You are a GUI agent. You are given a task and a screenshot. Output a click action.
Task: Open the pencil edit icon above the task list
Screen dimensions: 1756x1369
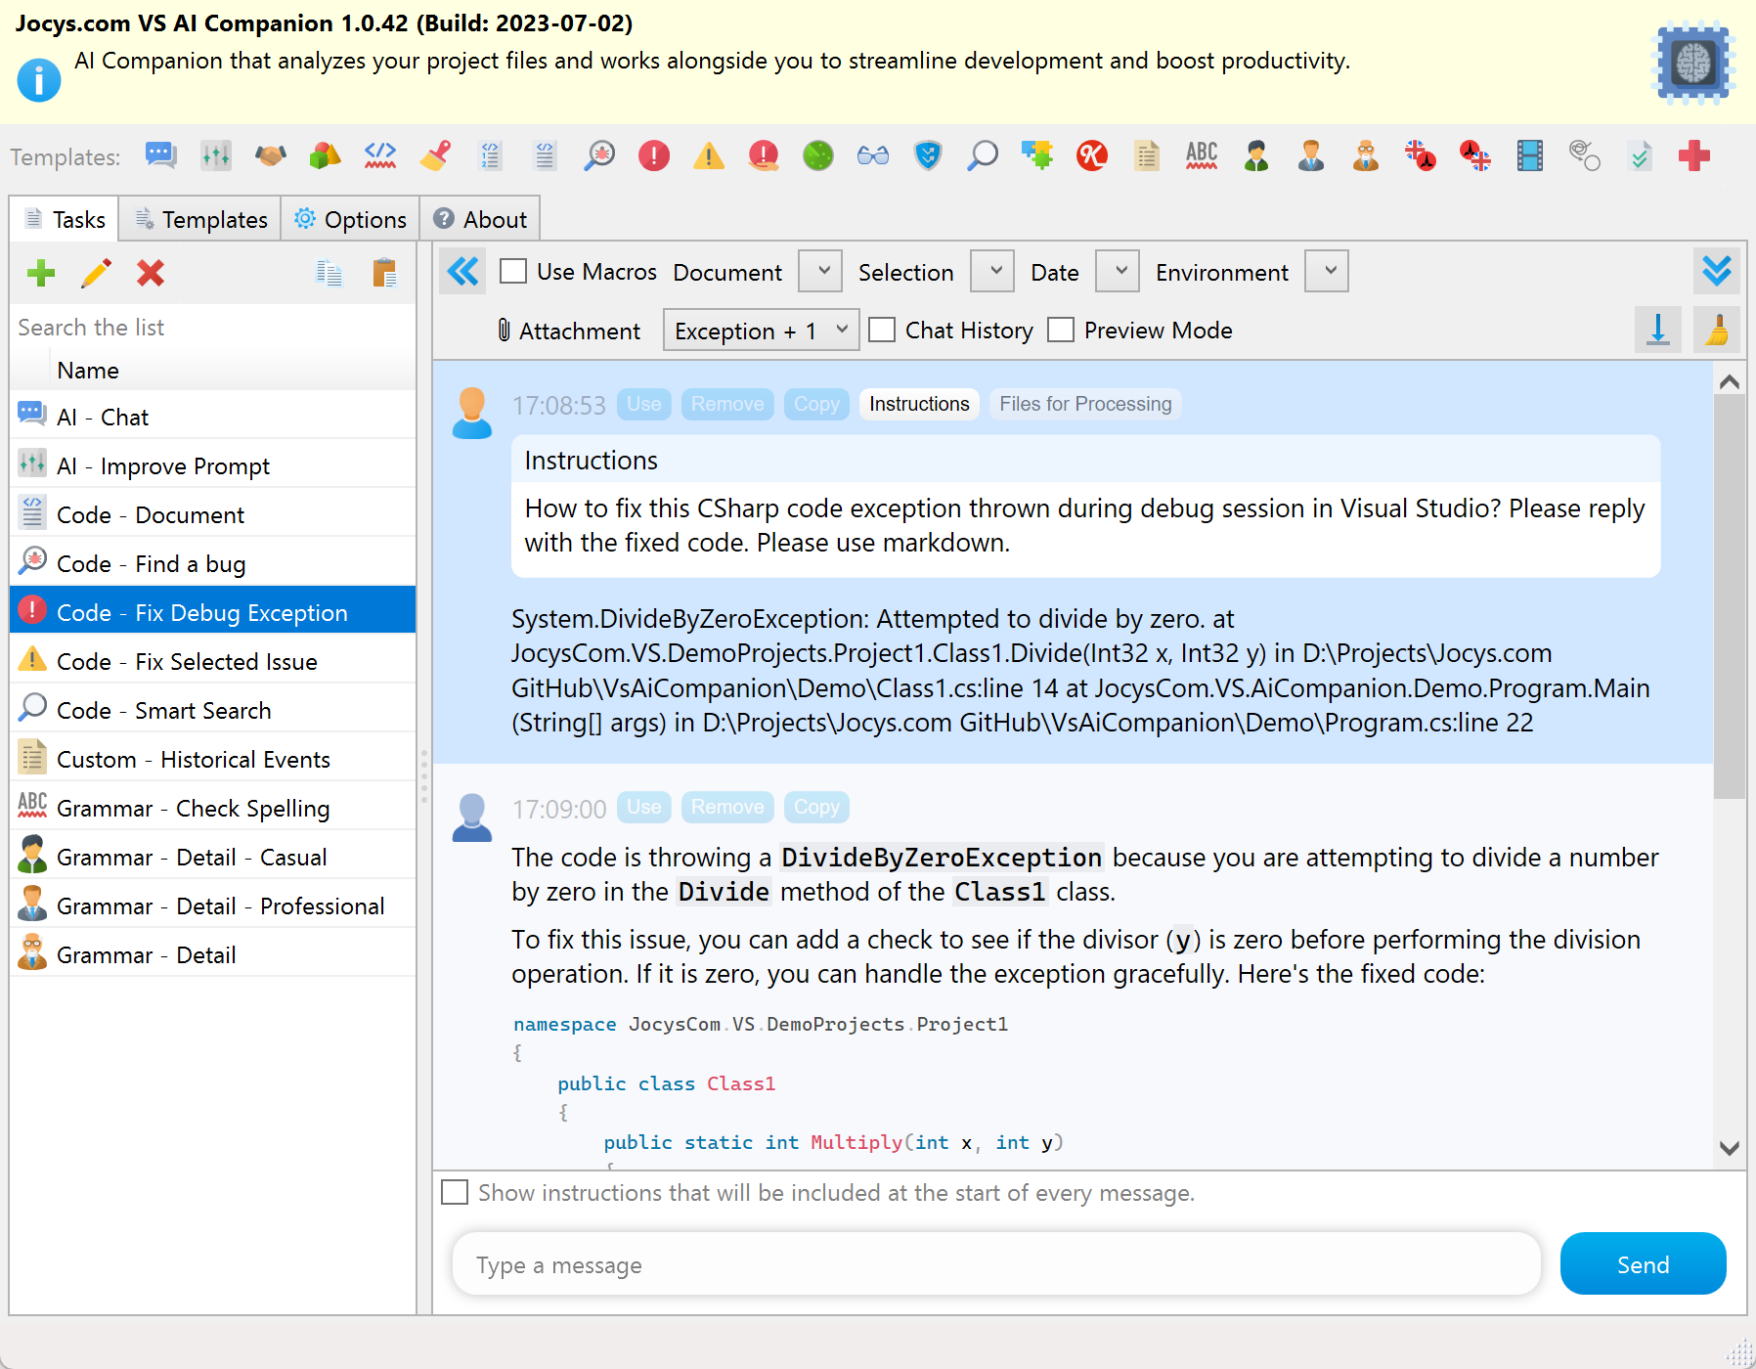click(95, 274)
